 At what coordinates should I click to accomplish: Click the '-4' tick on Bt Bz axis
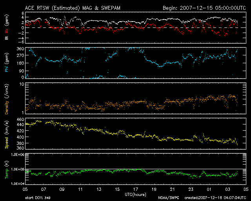point(22,38)
